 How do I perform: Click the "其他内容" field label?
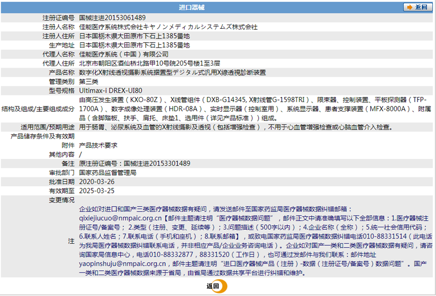click(x=62, y=155)
